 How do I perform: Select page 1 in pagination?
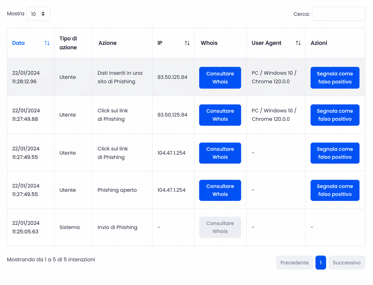(321, 263)
